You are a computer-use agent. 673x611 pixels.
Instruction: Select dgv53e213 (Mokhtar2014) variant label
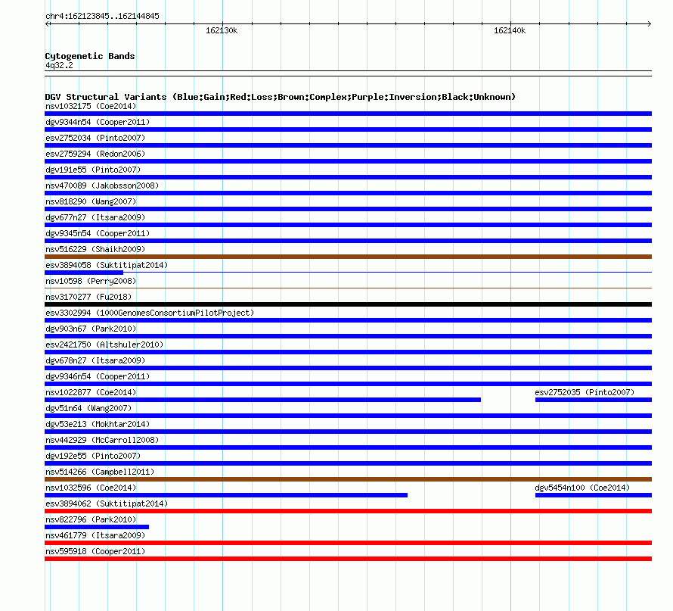98,424
